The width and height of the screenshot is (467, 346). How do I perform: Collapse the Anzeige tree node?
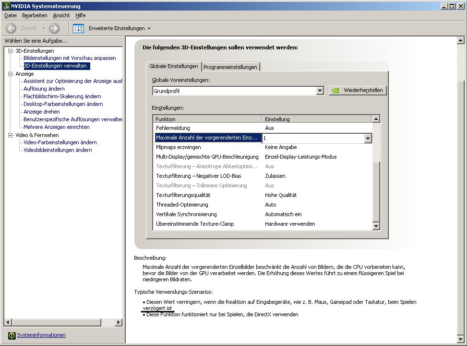tap(11, 74)
